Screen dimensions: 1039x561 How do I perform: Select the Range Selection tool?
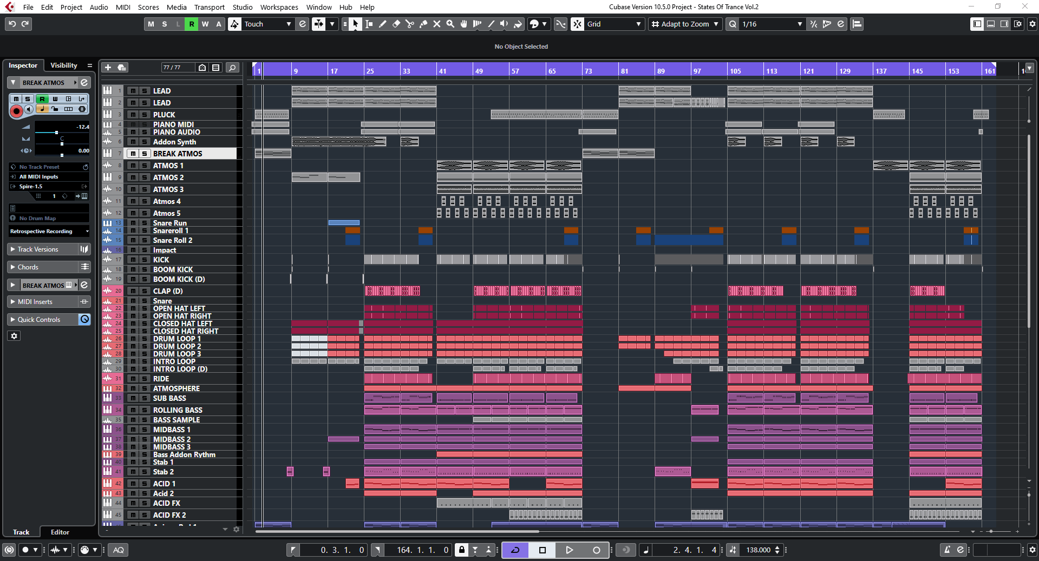(369, 24)
